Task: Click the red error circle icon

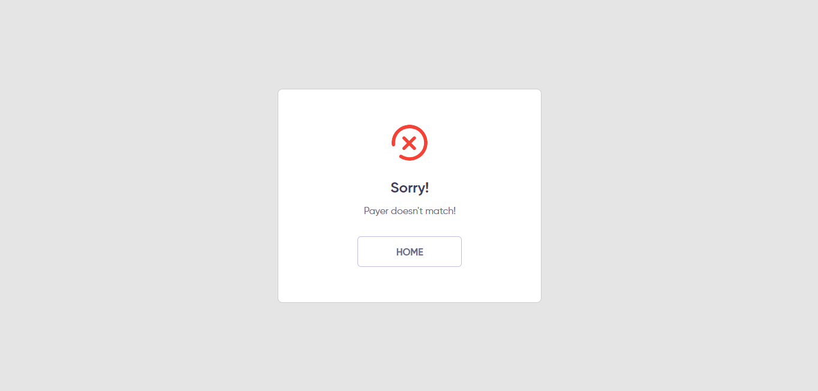Action: tap(410, 143)
